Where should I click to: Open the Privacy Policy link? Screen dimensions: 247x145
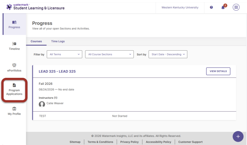(129, 142)
